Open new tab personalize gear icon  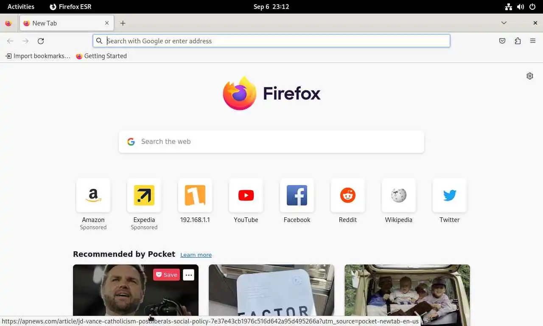[x=530, y=76]
